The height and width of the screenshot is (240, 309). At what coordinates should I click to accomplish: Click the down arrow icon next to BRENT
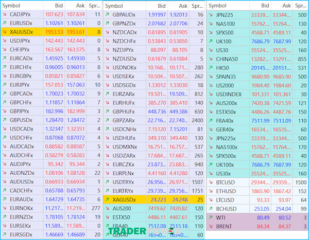(x=211, y=226)
